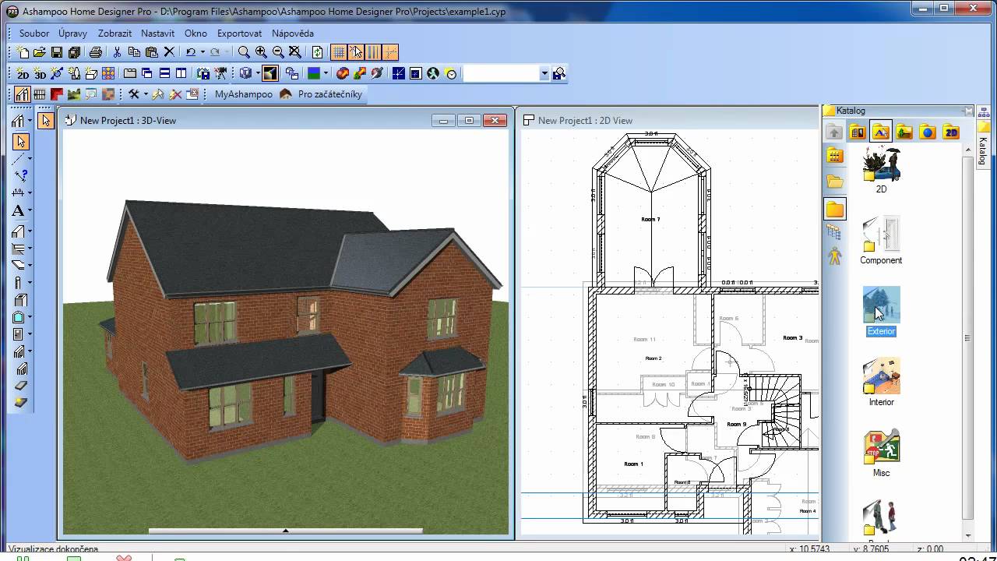Open the background color dropdown arrow
The height and width of the screenshot is (561, 997).
pos(326,73)
